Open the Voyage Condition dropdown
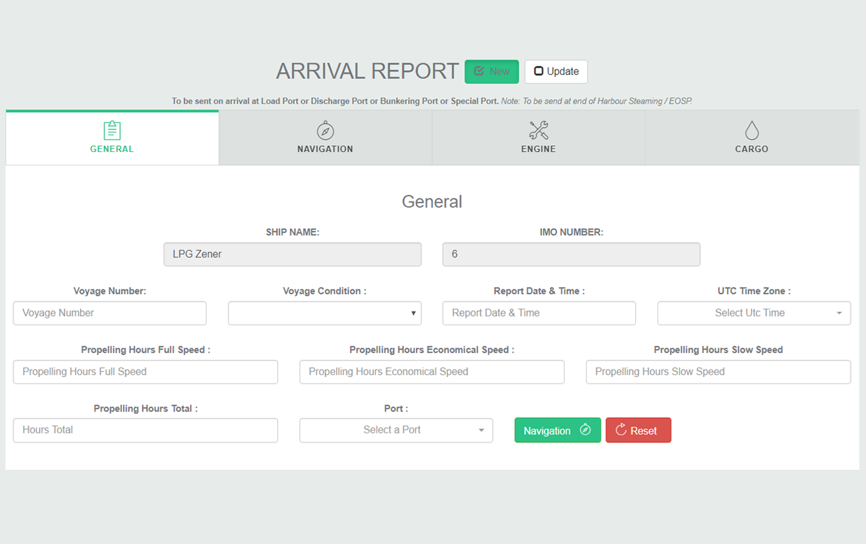Screen dimensions: 866x544 [x=324, y=313]
